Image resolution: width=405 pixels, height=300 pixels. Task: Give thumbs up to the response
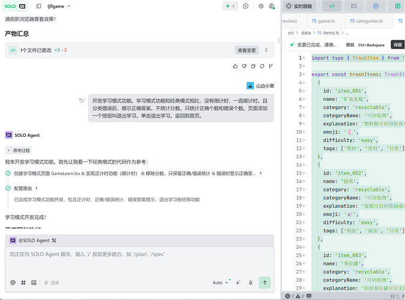235,67
